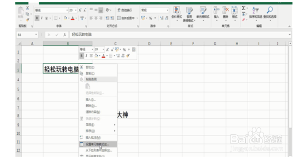Click the formula bar confirm checkmark
300x159 pixels.
(57, 35)
